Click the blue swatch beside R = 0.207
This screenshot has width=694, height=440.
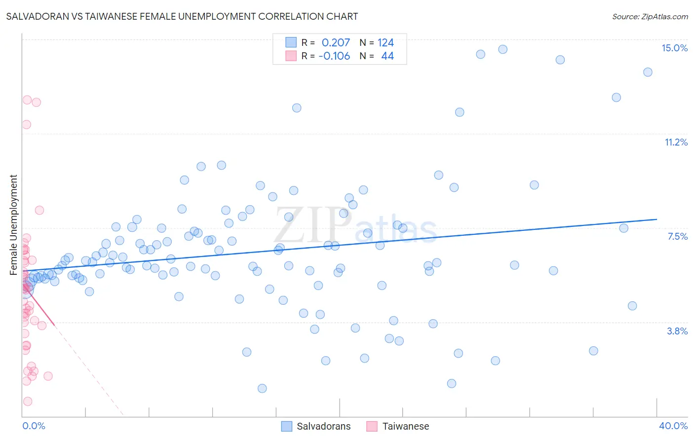pyautogui.click(x=291, y=42)
